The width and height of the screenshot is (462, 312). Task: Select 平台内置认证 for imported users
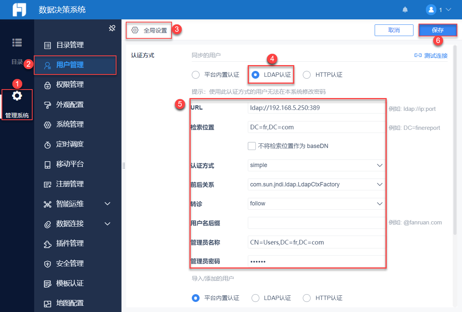tap(196, 298)
